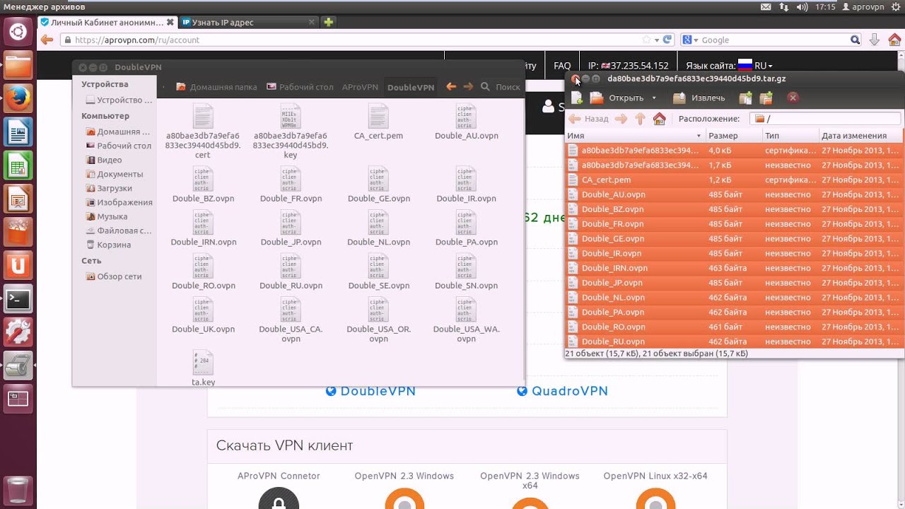This screenshot has height=509, width=905.
Task: Open a new browser tab
Action: [x=328, y=22]
